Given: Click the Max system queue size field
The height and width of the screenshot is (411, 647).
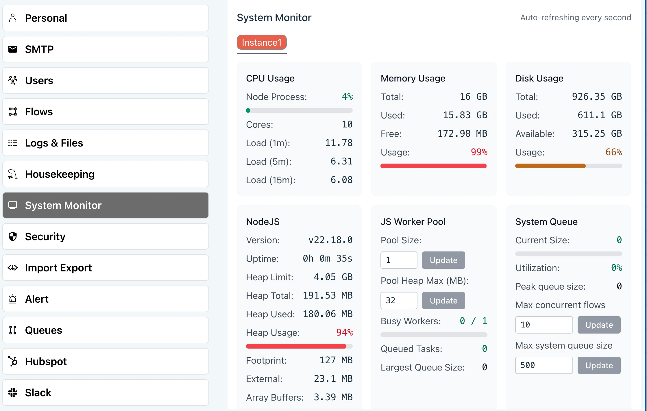Looking at the screenshot, I should click(x=544, y=365).
